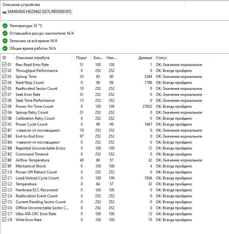Toggle the 02 Throughput Performance checkbox
229x234 pixels.
[x=4, y=70]
